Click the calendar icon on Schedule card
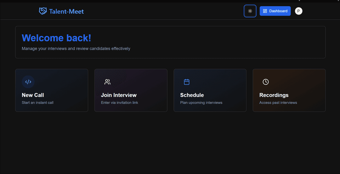Viewport: 340px width, 174px height. point(187,82)
